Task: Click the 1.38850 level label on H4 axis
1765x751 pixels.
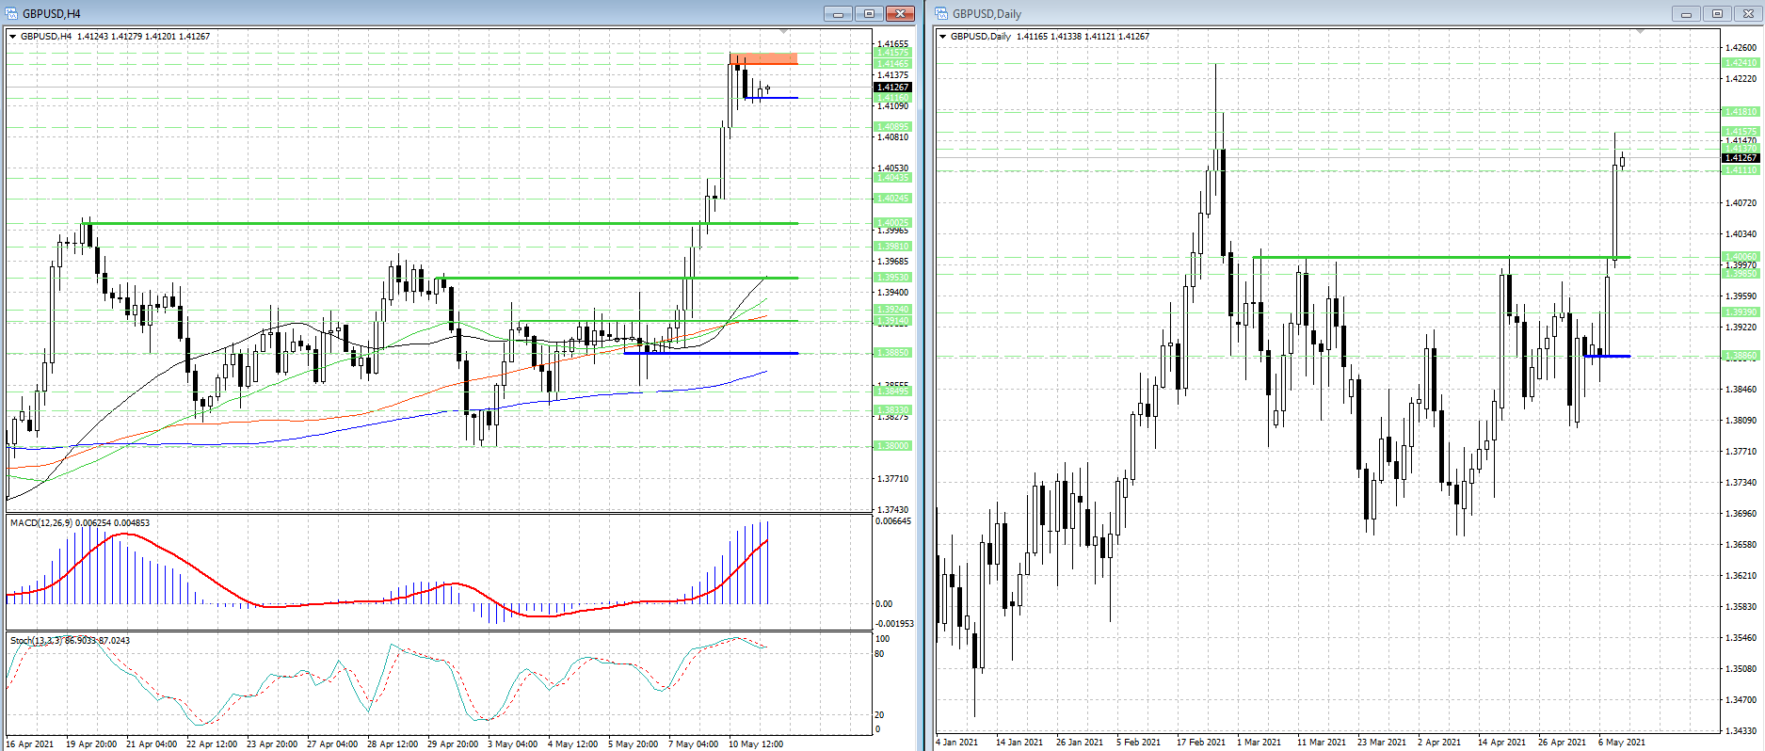Action: click(893, 353)
